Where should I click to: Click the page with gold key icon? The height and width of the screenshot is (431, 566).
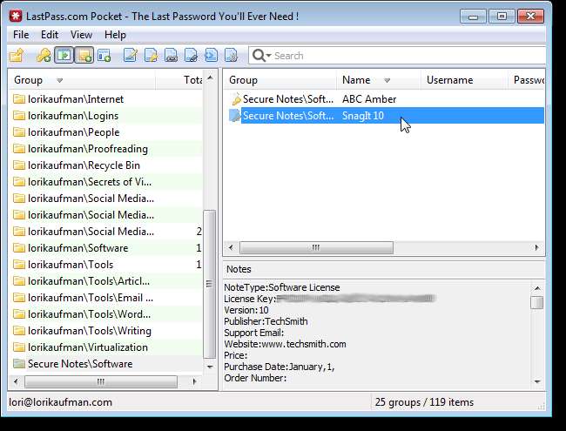(151, 56)
